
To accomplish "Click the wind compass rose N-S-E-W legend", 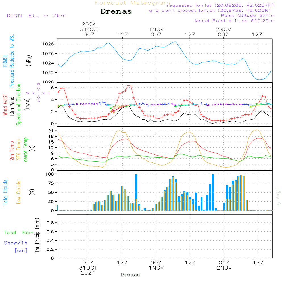I will point(38,93).
